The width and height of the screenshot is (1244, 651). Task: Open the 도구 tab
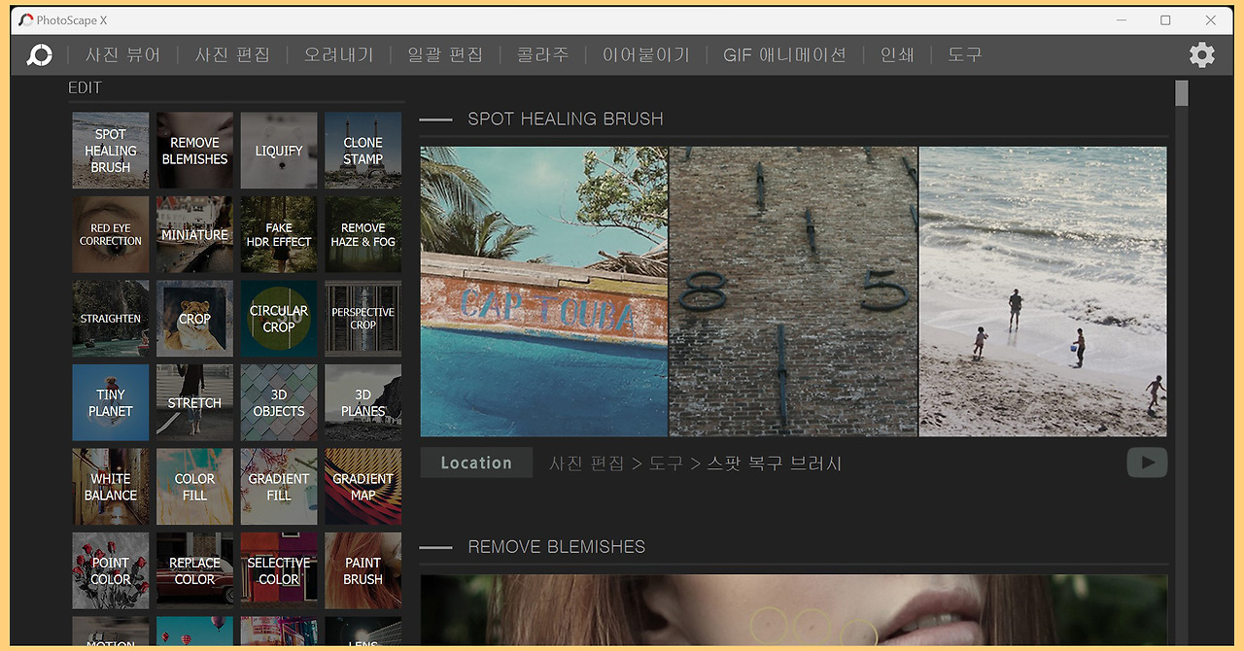point(964,55)
